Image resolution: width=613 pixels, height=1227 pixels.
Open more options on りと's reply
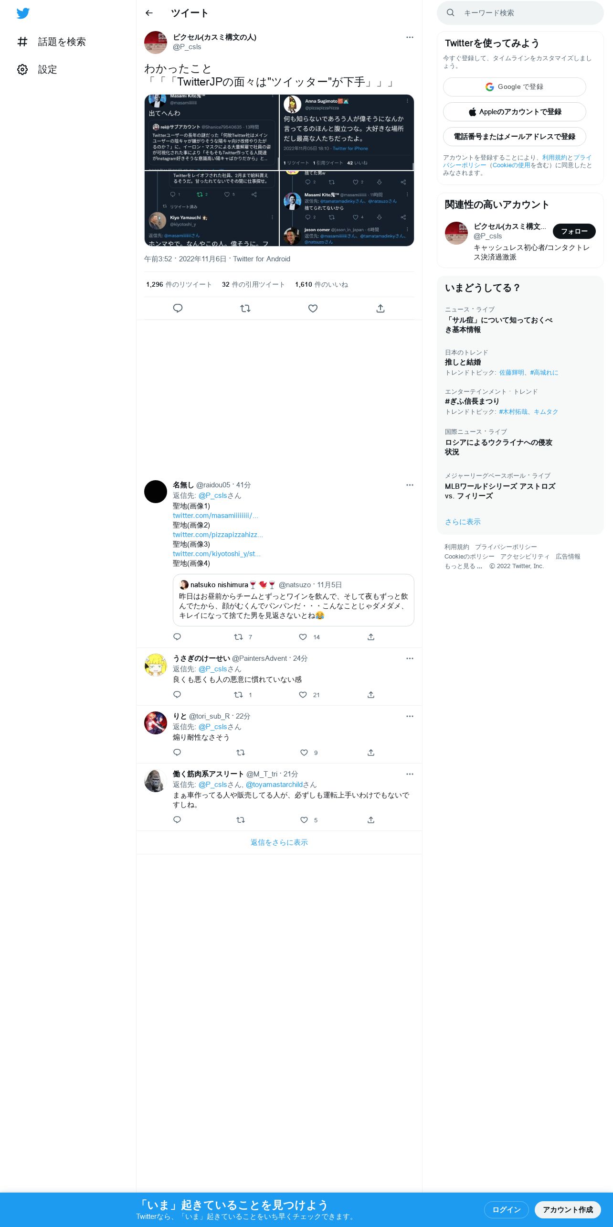click(x=410, y=716)
